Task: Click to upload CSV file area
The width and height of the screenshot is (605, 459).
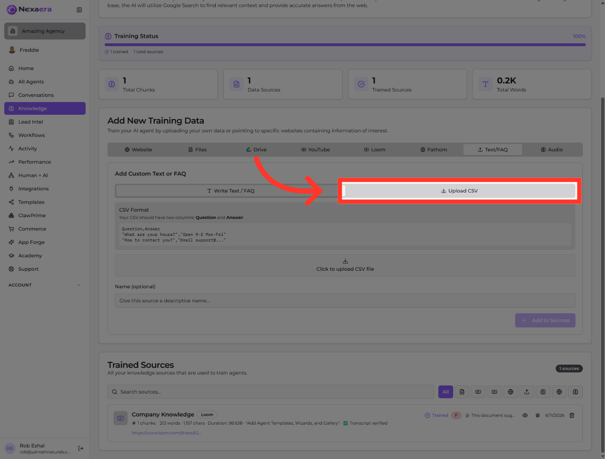Action: [x=345, y=266]
